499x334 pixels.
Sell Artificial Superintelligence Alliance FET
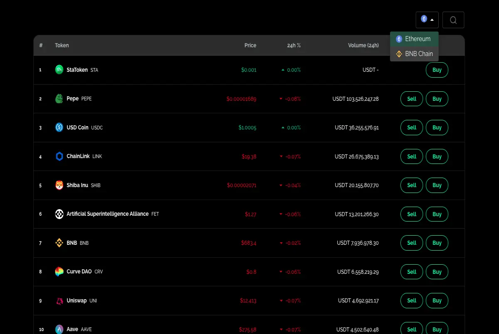tap(412, 214)
